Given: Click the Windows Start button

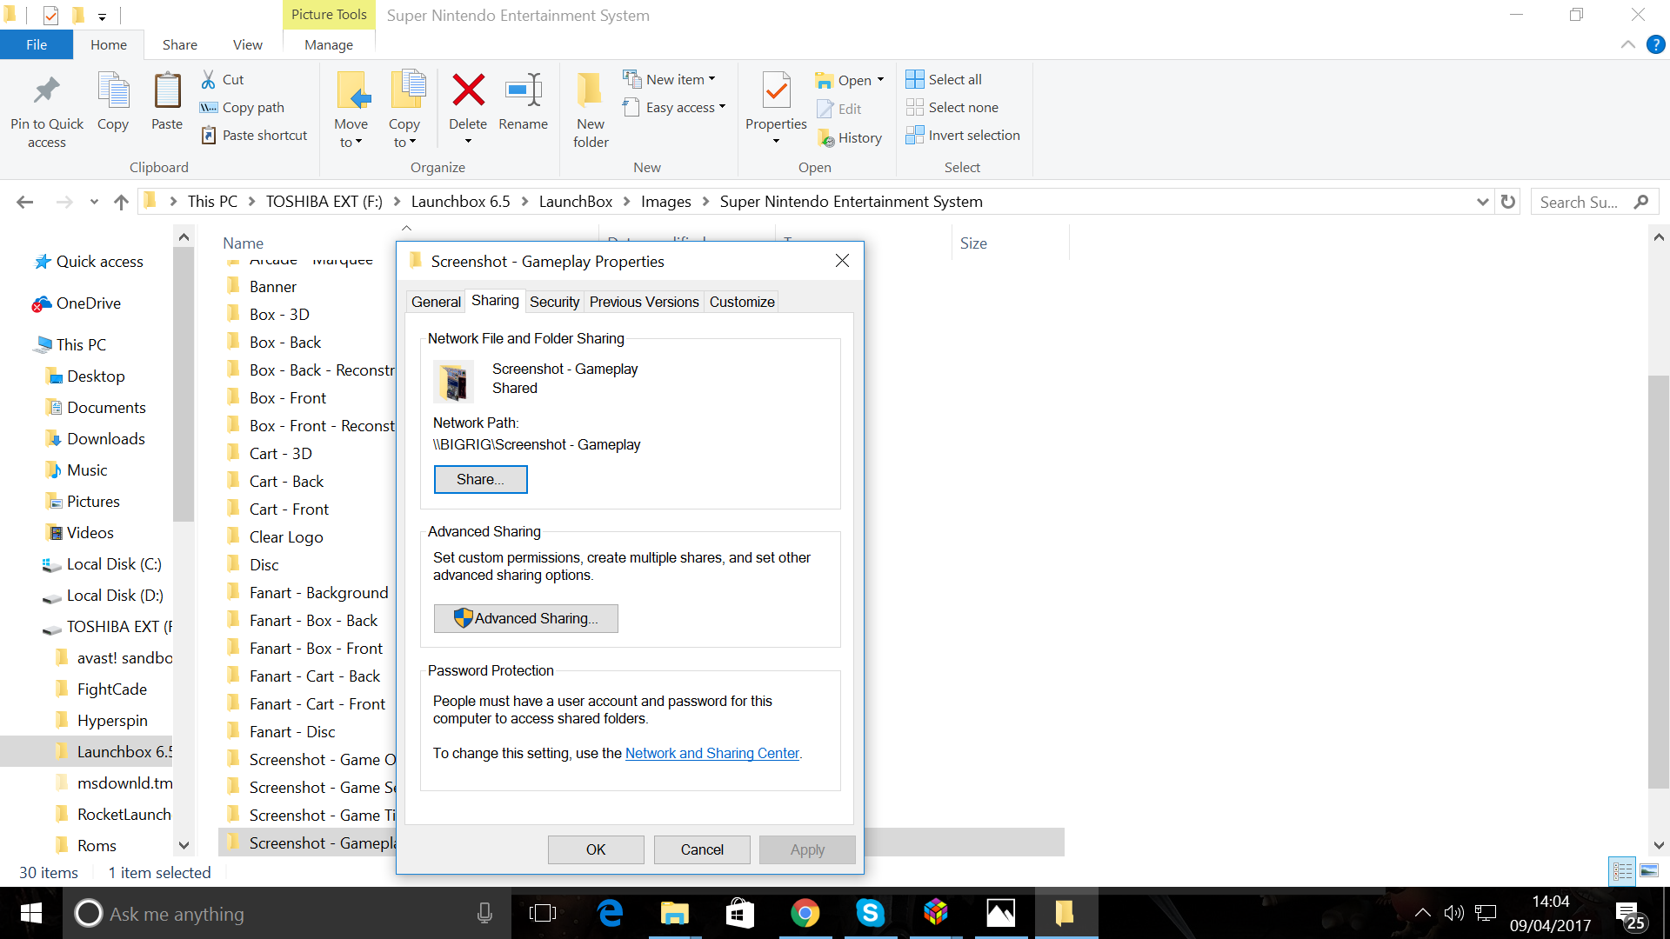Looking at the screenshot, I should [31, 913].
